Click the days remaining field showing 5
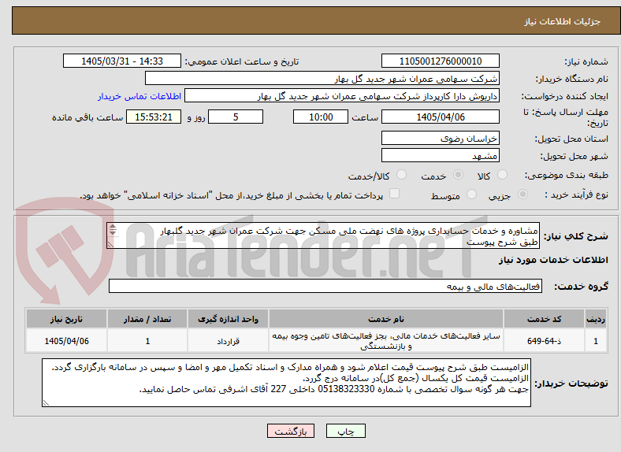Screen dimensions: 621x452 pos(236,117)
